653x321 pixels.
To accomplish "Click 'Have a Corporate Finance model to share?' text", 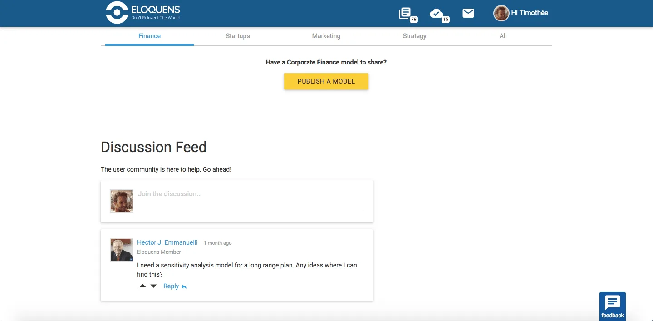I will (326, 62).
